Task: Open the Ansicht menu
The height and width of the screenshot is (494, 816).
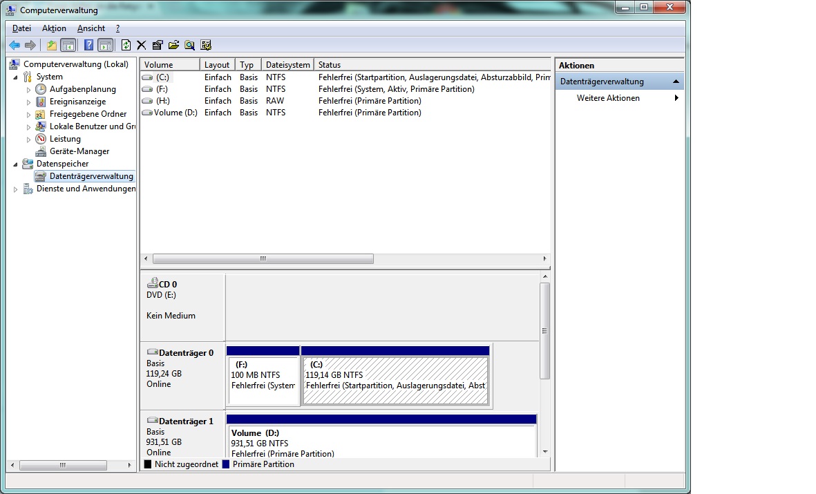Action: (91, 28)
